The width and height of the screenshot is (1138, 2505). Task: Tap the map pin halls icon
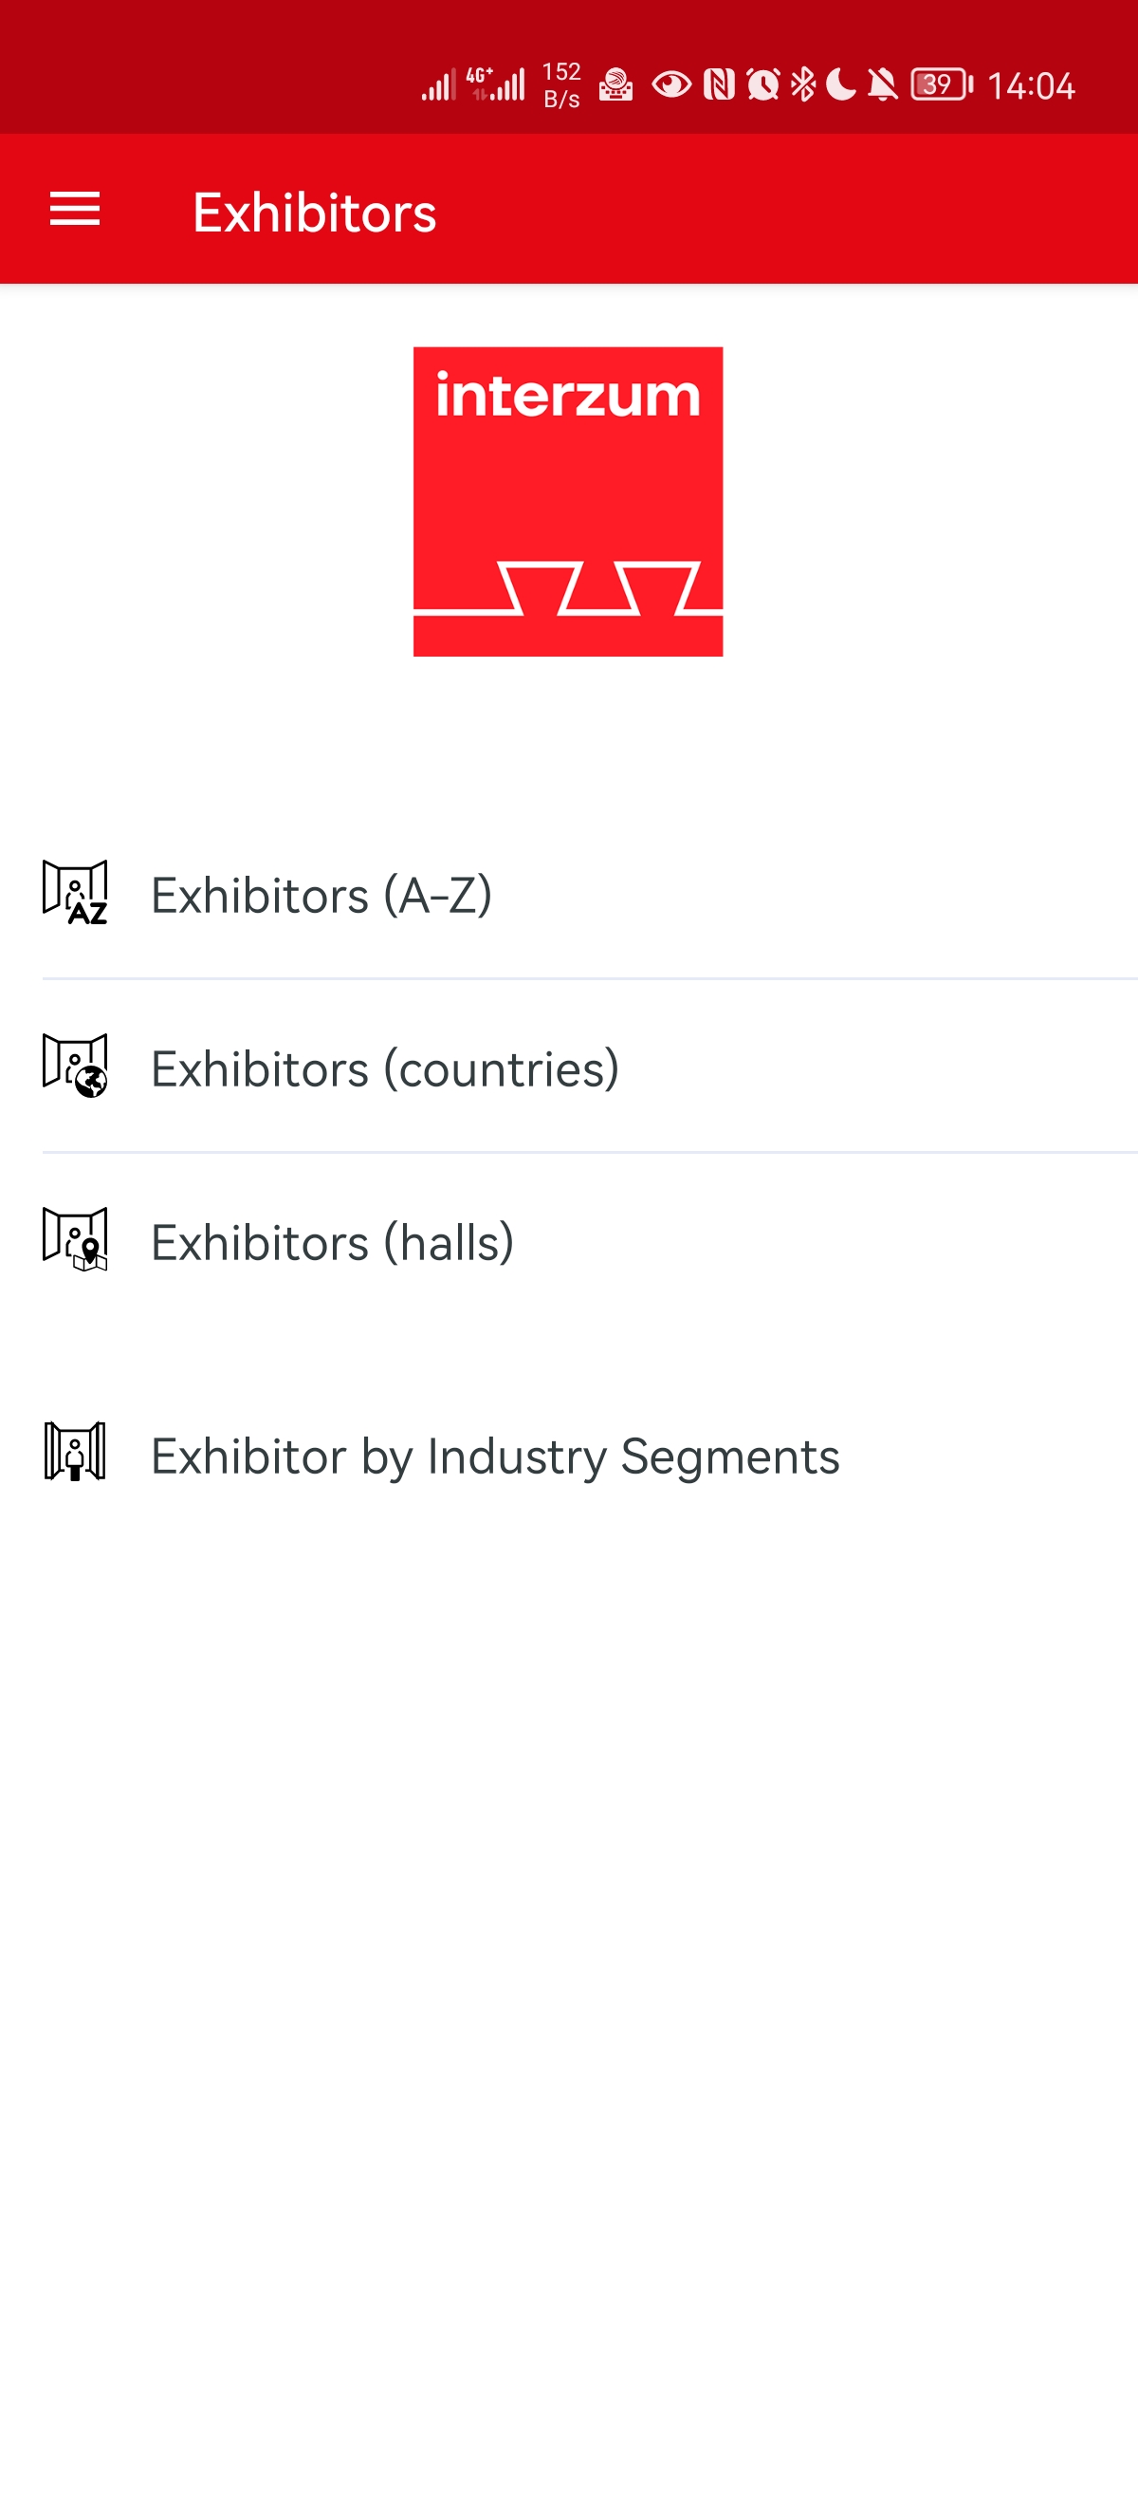[75, 1239]
